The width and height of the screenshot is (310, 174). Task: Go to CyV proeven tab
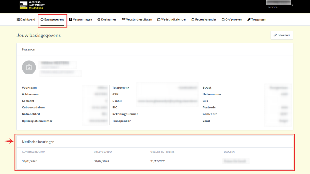[232, 19]
